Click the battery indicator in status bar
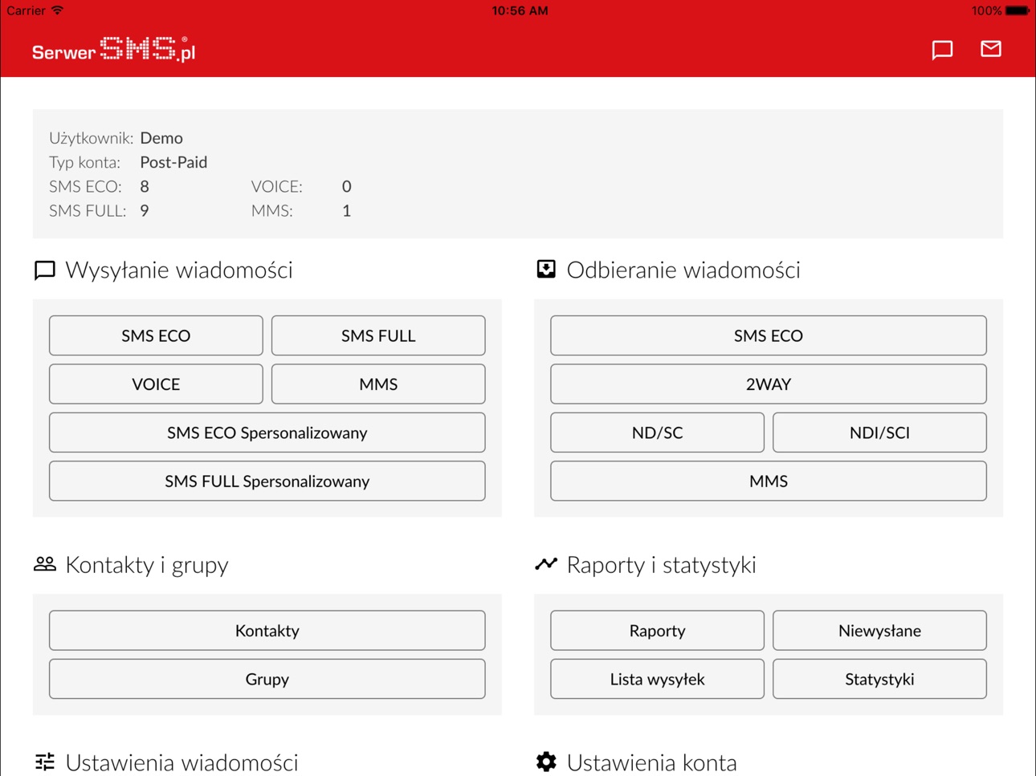1036x776 pixels. [x=1018, y=10]
